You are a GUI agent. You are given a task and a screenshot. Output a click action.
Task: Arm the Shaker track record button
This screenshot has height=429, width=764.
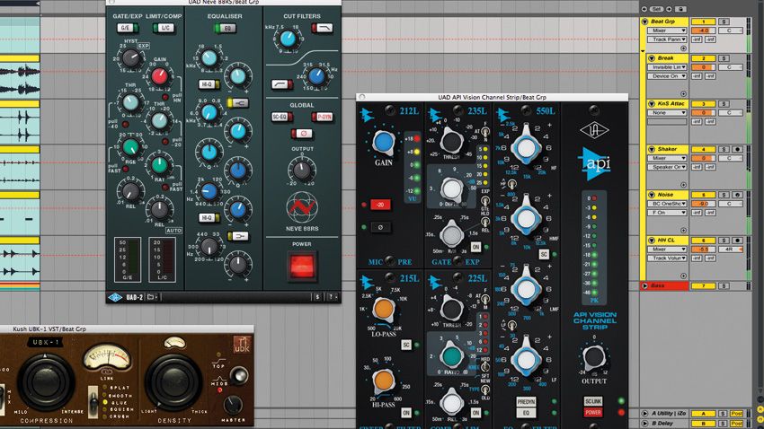tap(738, 149)
